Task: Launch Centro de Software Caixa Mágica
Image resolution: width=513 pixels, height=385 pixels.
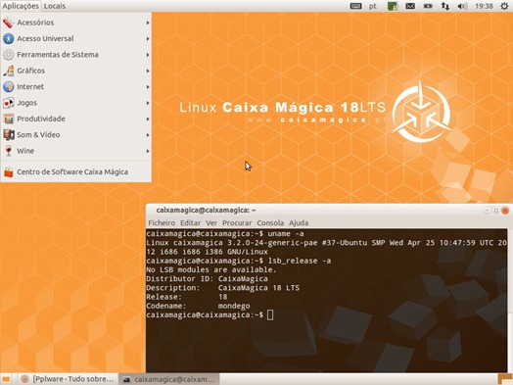Action: pyautogui.click(x=76, y=171)
